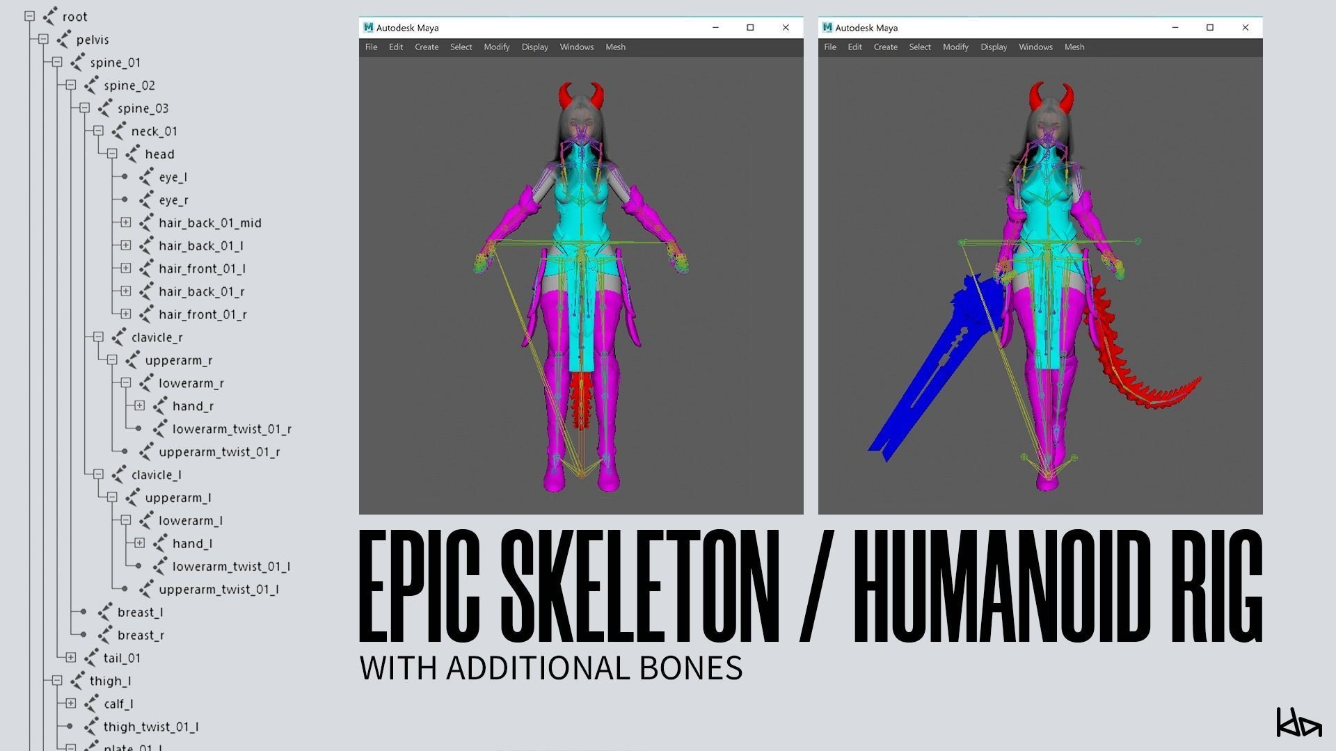The image size is (1336, 751).
Task: Expand the calf_l node
Action: 70,703
